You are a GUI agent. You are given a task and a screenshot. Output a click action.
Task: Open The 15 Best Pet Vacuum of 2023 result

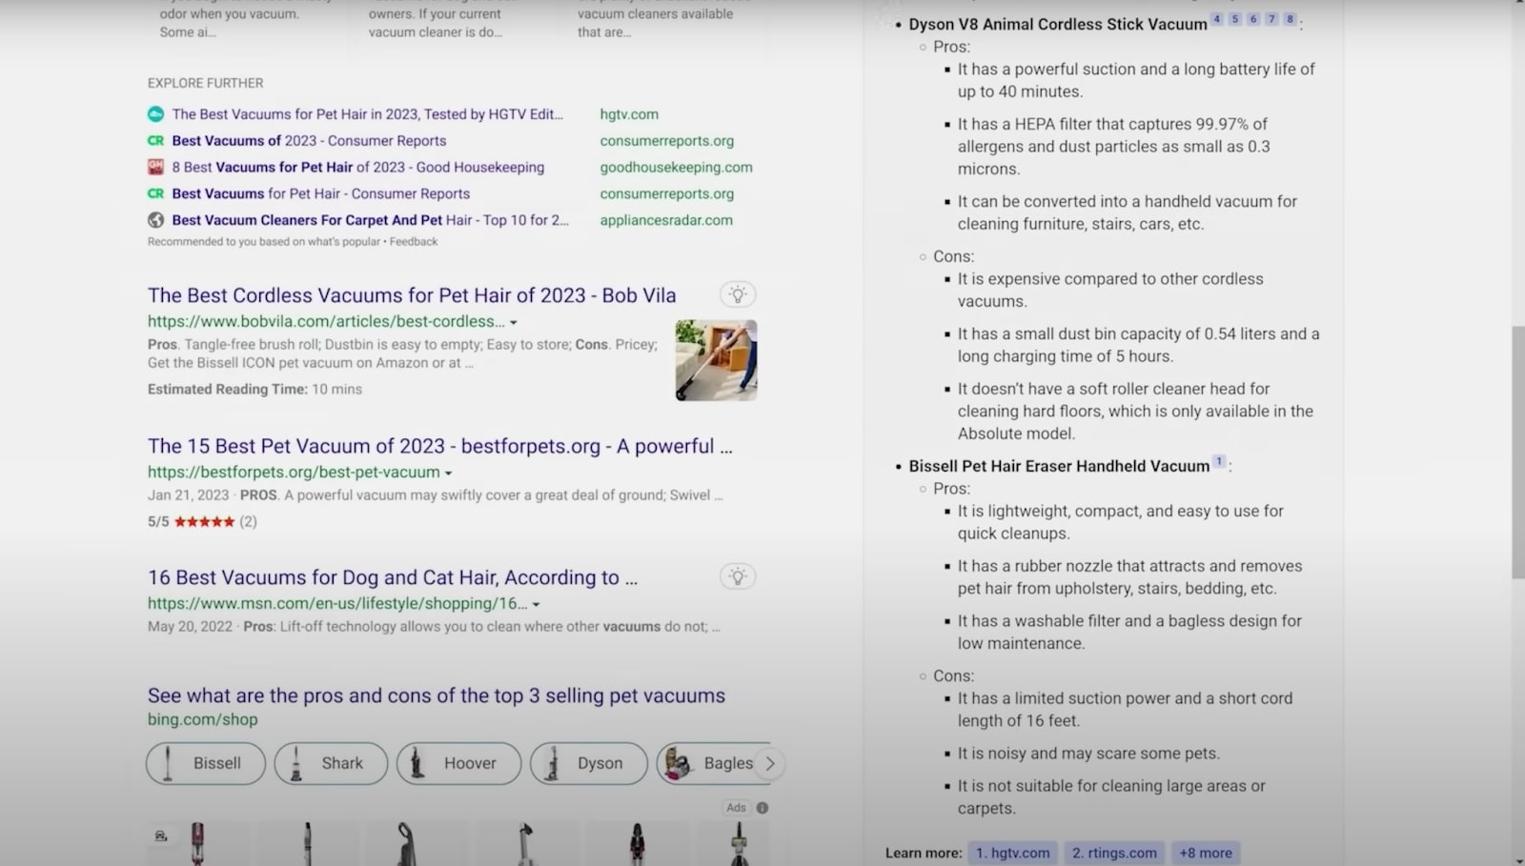tap(440, 446)
